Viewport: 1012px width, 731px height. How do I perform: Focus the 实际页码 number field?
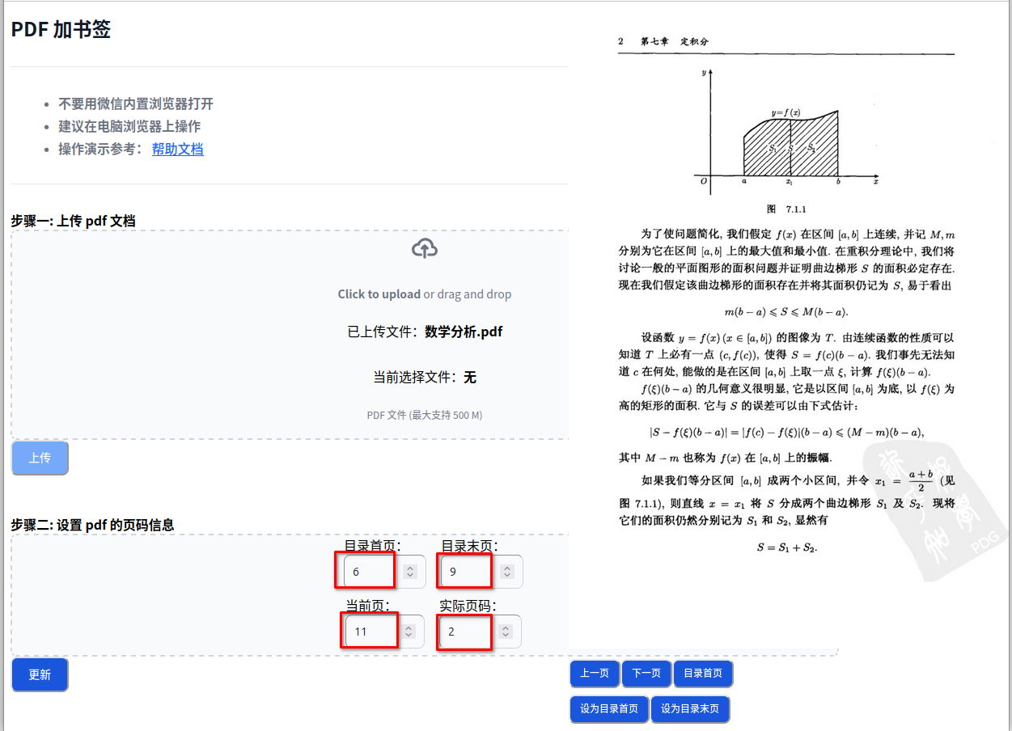(465, 632)
